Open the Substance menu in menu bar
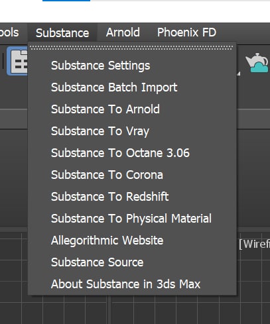Screen dimensions: 270x324 click(62, 32)
